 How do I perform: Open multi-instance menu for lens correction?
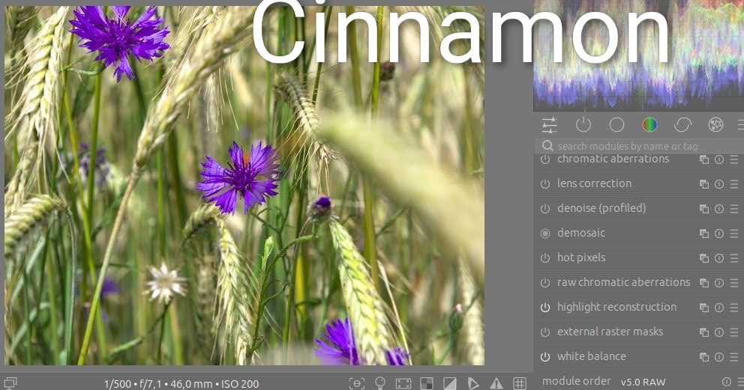(x=704, y=184)
